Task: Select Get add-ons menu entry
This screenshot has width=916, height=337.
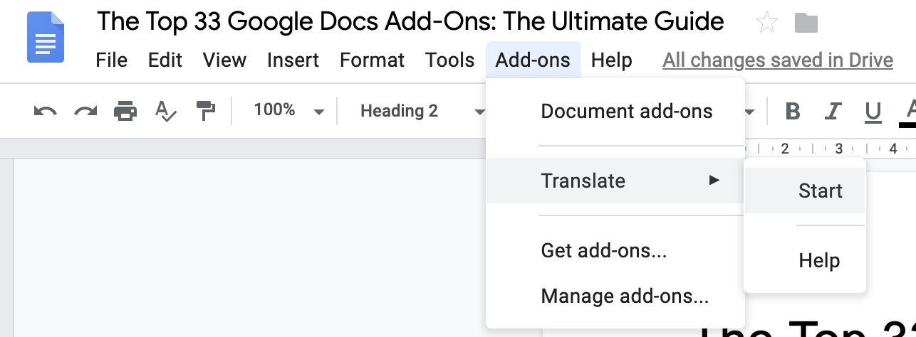Action: click(604, 250)
